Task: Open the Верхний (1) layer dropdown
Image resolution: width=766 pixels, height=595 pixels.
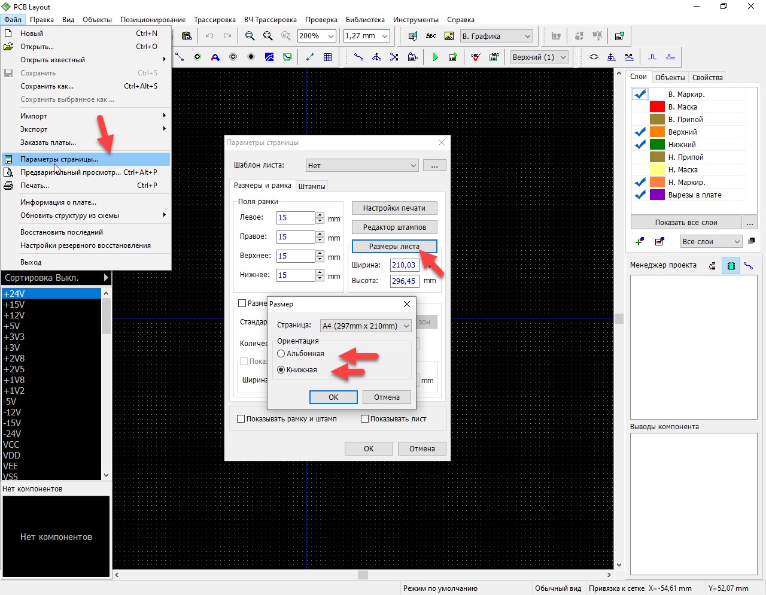Action: (x=539, y=57)
